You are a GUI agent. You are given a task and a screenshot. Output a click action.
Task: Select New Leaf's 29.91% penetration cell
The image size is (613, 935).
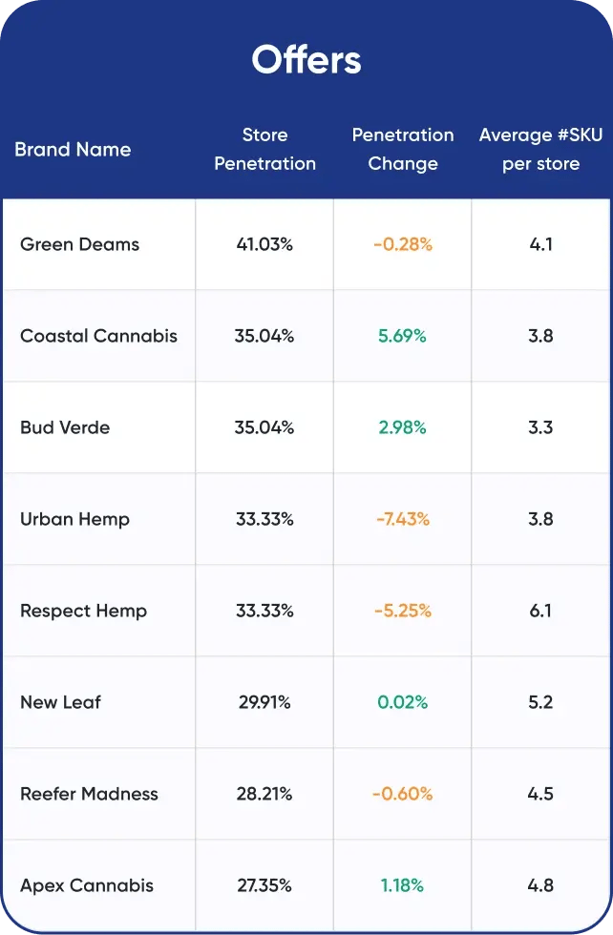[x=264, y=702]
